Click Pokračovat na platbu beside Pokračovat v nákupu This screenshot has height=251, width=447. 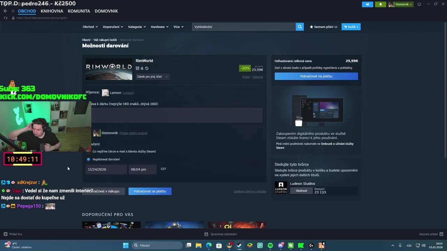click(150, 191)
